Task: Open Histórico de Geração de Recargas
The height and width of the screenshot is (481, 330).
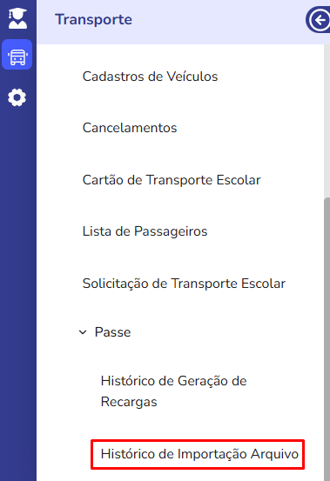Action: pyautogui.click(x=174, y=391)
